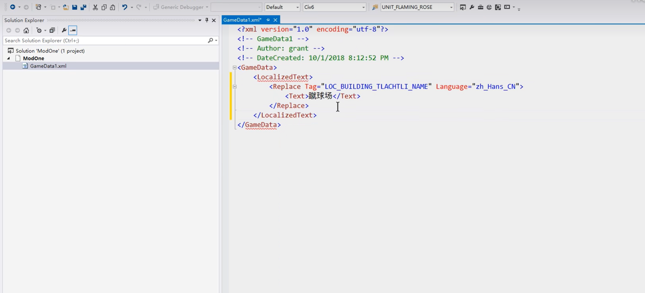
Task: Click the opening LocalizedText tag in editor
Action: tap(283, 77)
